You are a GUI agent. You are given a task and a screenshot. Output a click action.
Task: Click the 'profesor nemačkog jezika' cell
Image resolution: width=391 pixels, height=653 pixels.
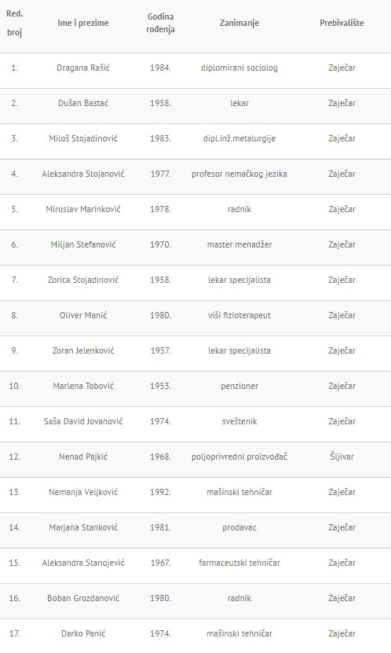(x=239, y=174)
